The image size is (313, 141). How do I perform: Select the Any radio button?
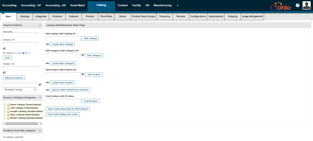23,53
